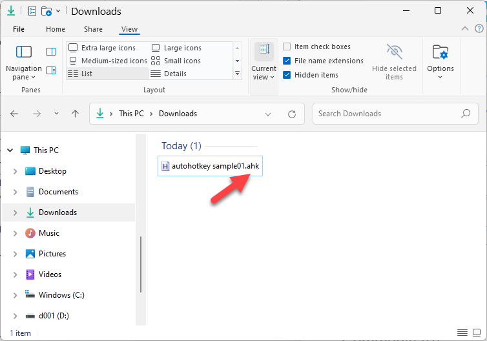
Task: Refresh the Downloads folder
Action: (x=292, y=114)
